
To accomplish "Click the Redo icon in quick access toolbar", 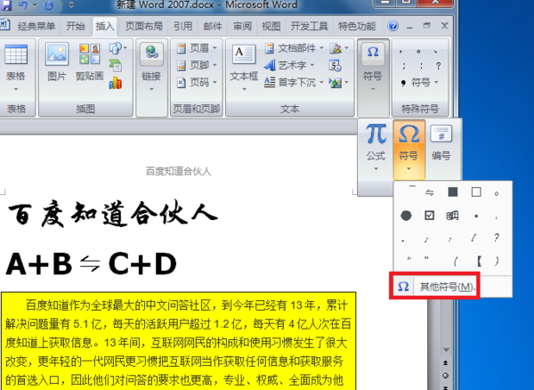I will click(x=49, y=4).
